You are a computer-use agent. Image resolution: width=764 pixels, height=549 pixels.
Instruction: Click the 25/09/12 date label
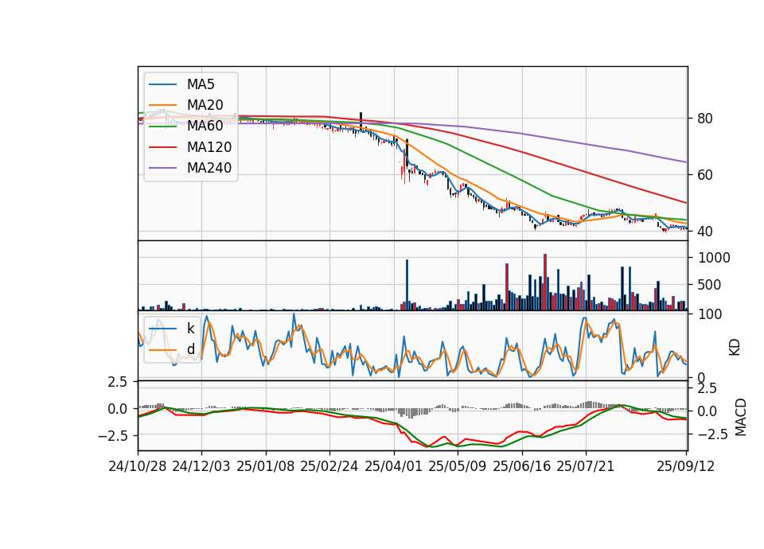click(x=686, y=466)
